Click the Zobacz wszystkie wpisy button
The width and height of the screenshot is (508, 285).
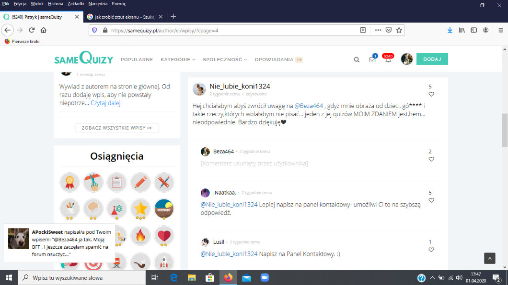point(116,128)
